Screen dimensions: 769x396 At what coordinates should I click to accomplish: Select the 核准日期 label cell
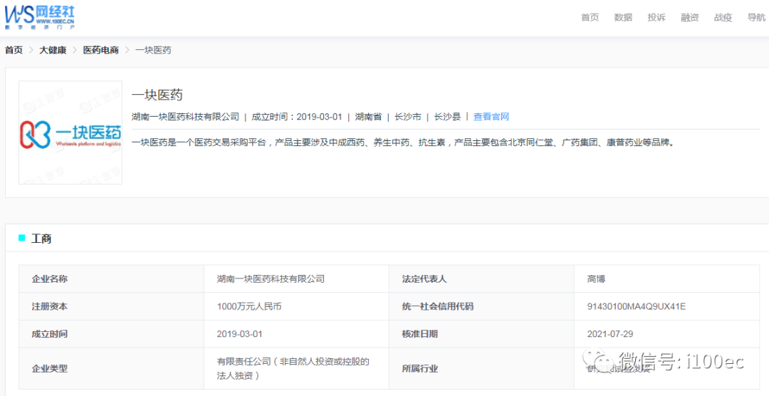[481, 334]
